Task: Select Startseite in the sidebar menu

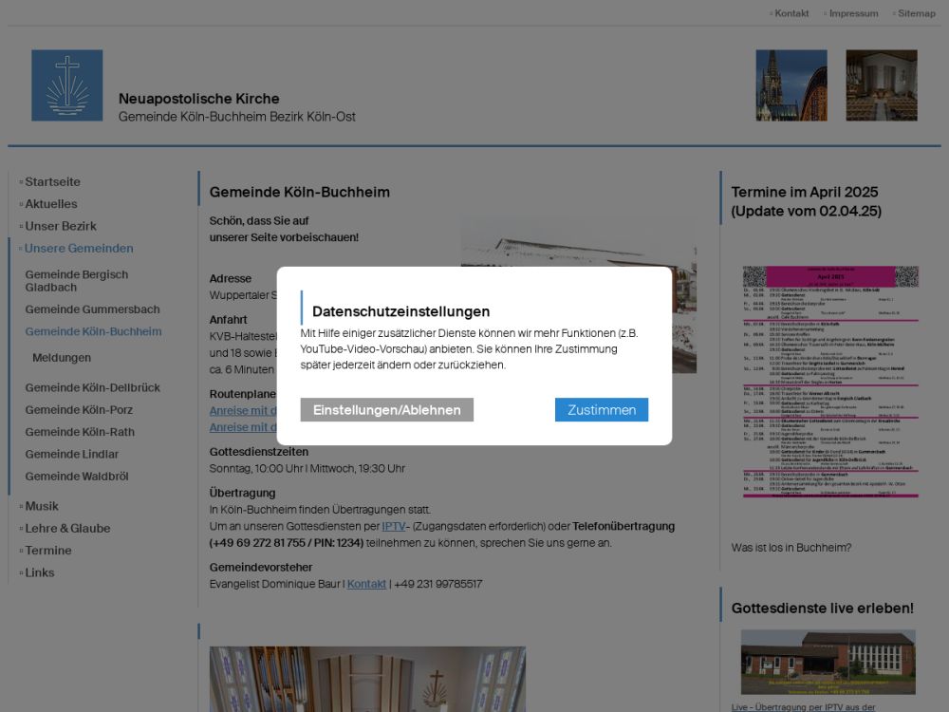Action: pos(52,181)
